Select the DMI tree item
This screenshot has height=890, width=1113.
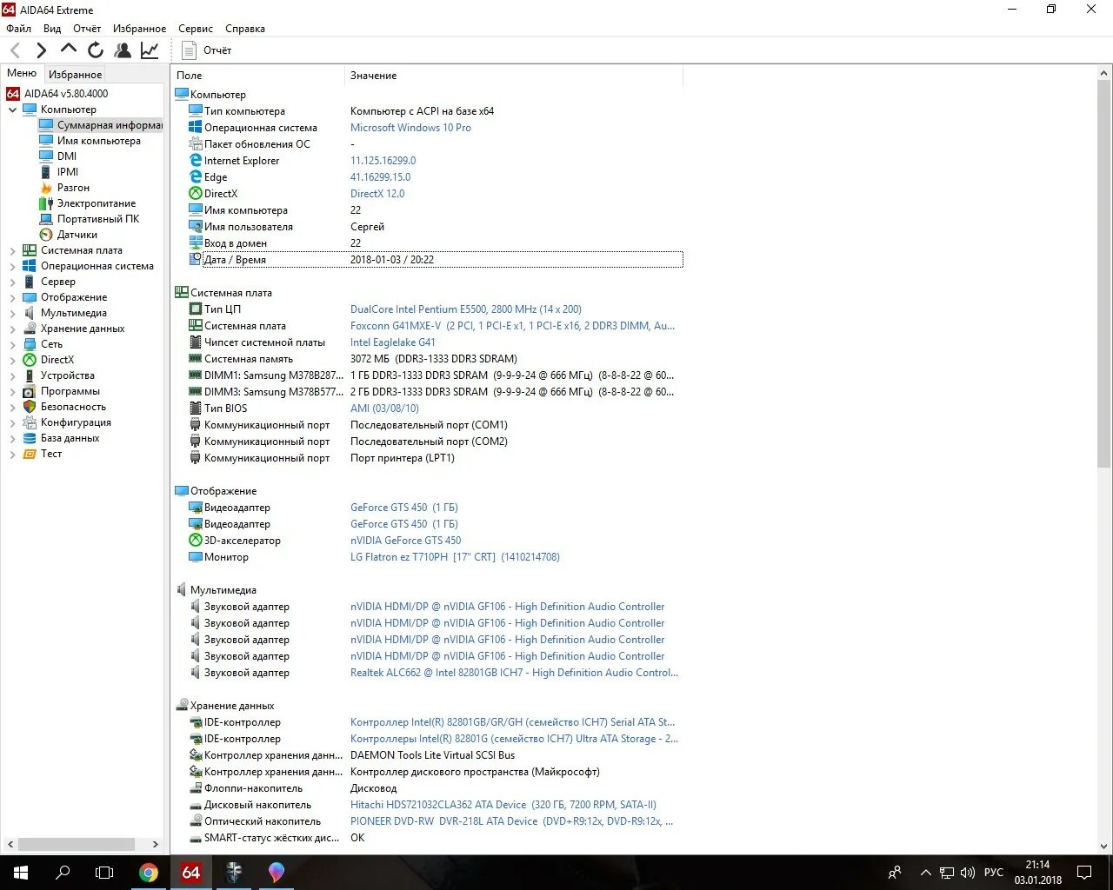58,156
